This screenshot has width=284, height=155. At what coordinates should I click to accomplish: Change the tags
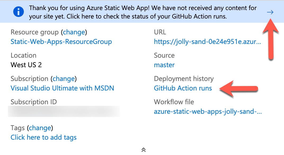coord(40,128)
